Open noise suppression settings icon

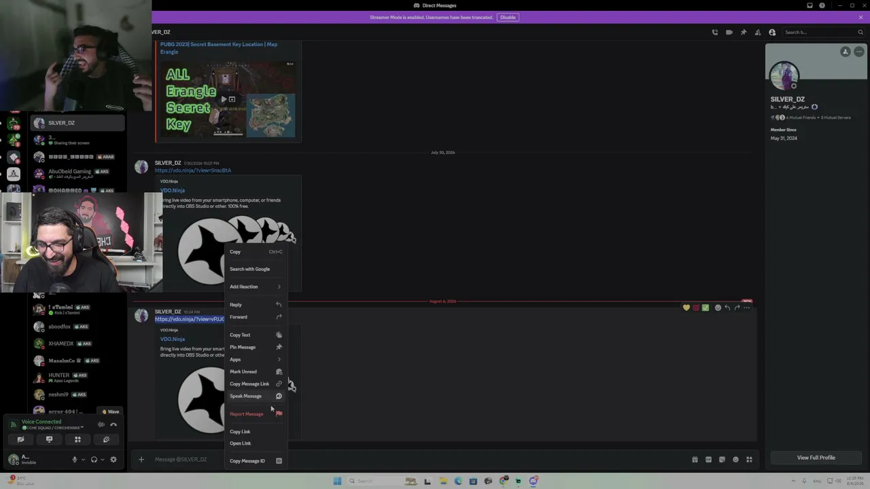pyautogui.click(x=101, y=424)
